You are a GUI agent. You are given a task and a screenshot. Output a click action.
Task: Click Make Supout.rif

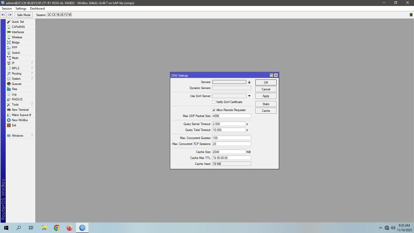pyautogui.click(x=20, y=115)
